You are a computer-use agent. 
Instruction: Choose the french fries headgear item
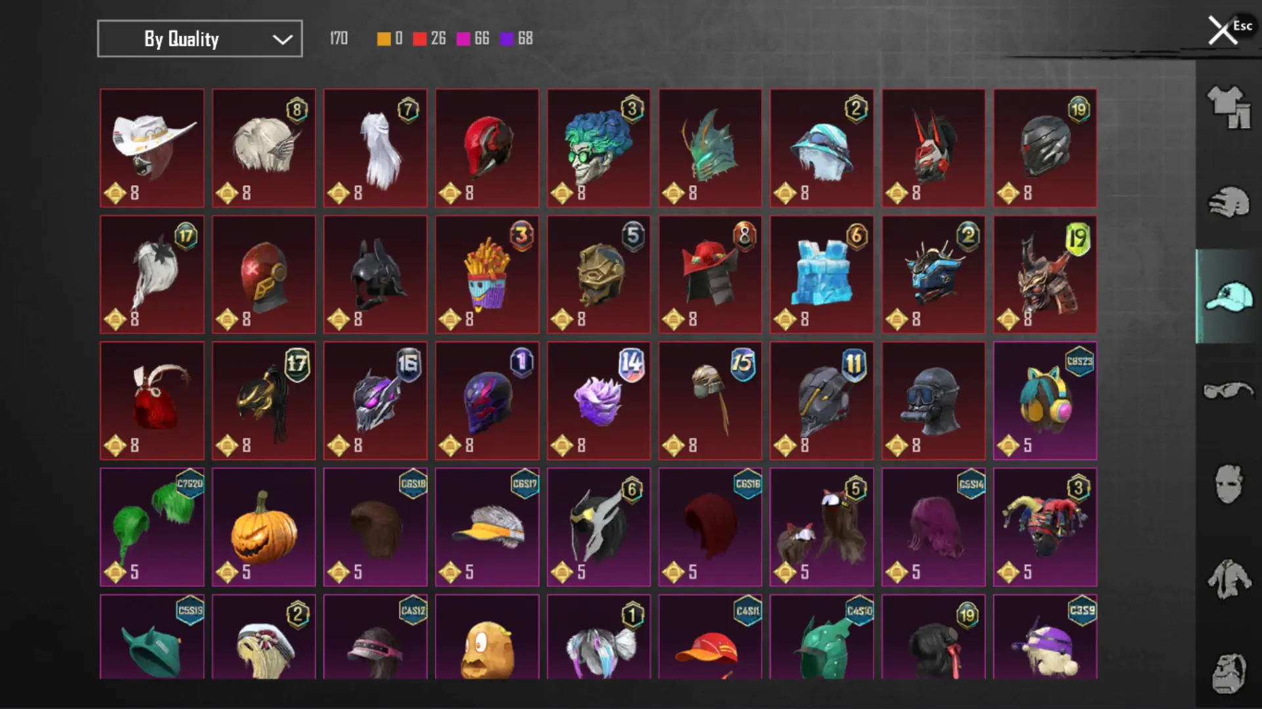tap(487, 274)
